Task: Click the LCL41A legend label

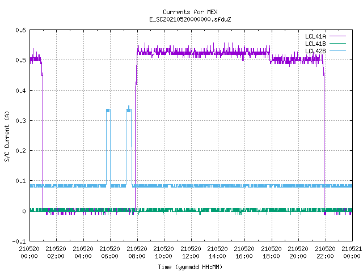Action: [x=315, y=36]
